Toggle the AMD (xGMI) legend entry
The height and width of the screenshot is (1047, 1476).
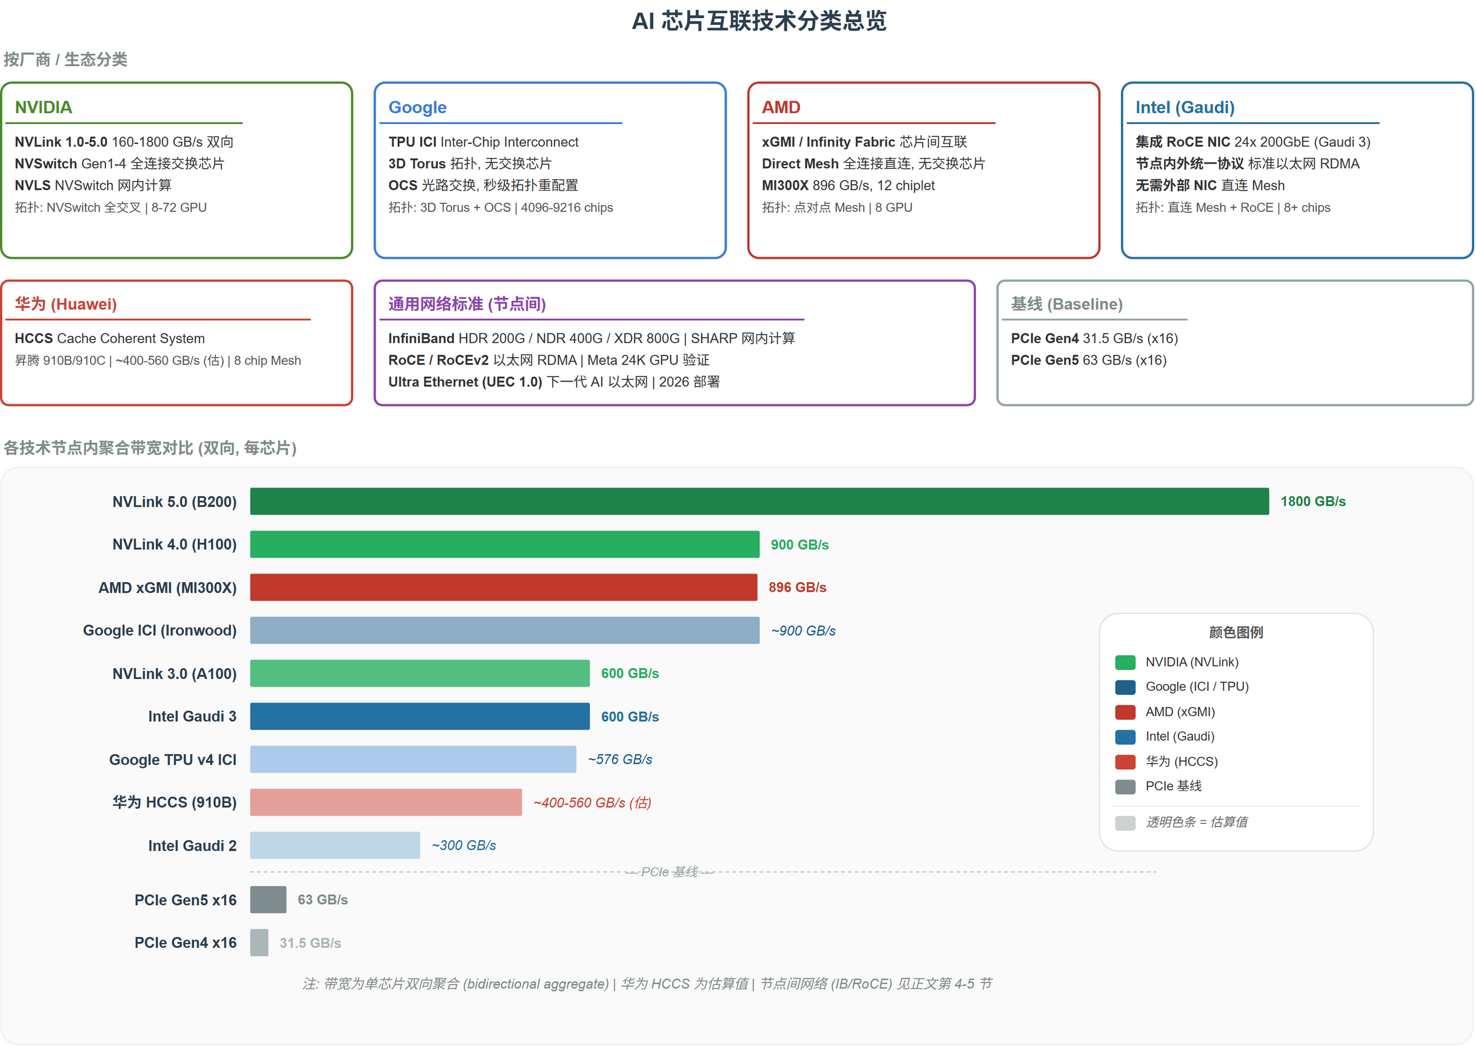(x=1179, y=712)
